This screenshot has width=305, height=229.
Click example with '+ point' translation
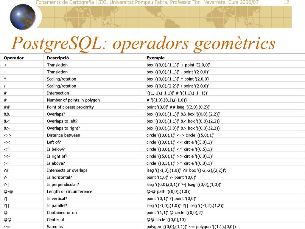178,65
